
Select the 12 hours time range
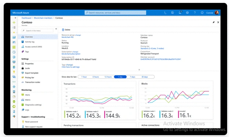point(108,77)
